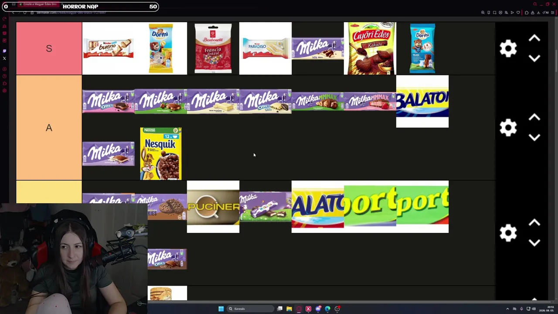Open the ad blocker shield icon

point(500,13)
